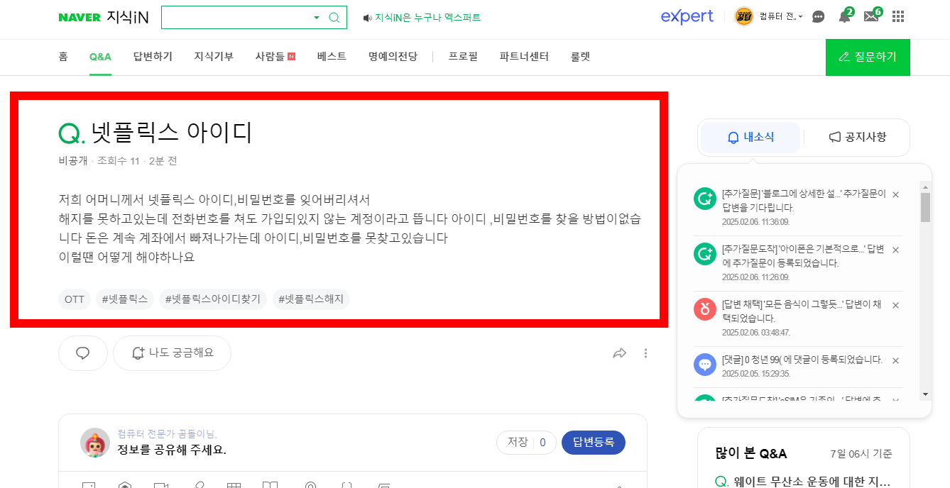The height and width of the screenshot is (488, 950).
Task: Open the 지식iN home logo
Action: [x=127, y=17]
